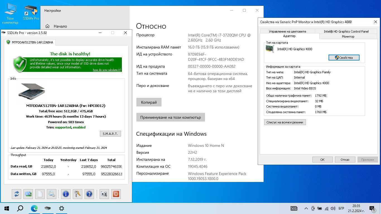
Task: Open SSDLife Pro desktop shortcut
Action: [31, 13]
